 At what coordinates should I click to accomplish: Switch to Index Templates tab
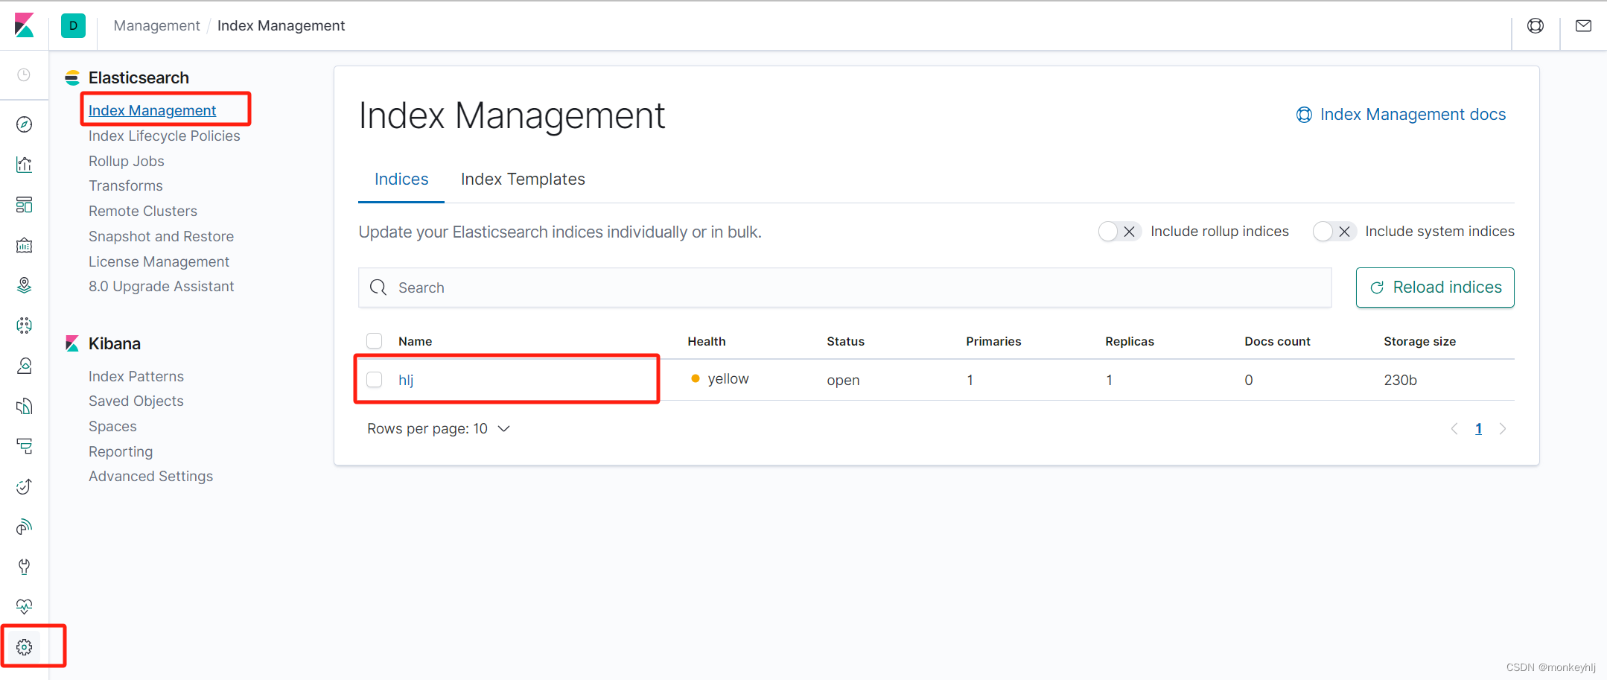(x=523, y=179)
